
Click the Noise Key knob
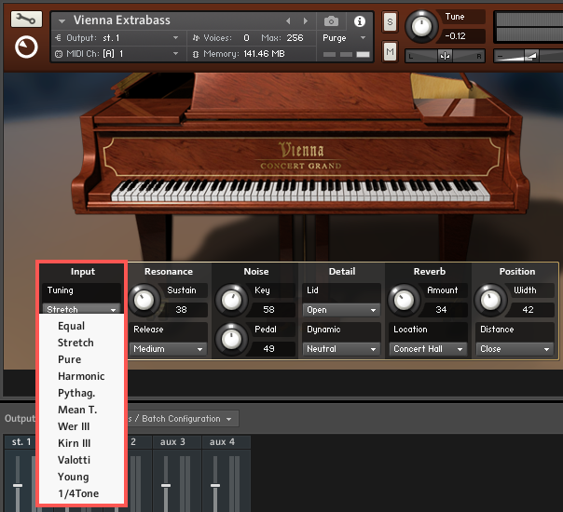click(x=231, y=300)
